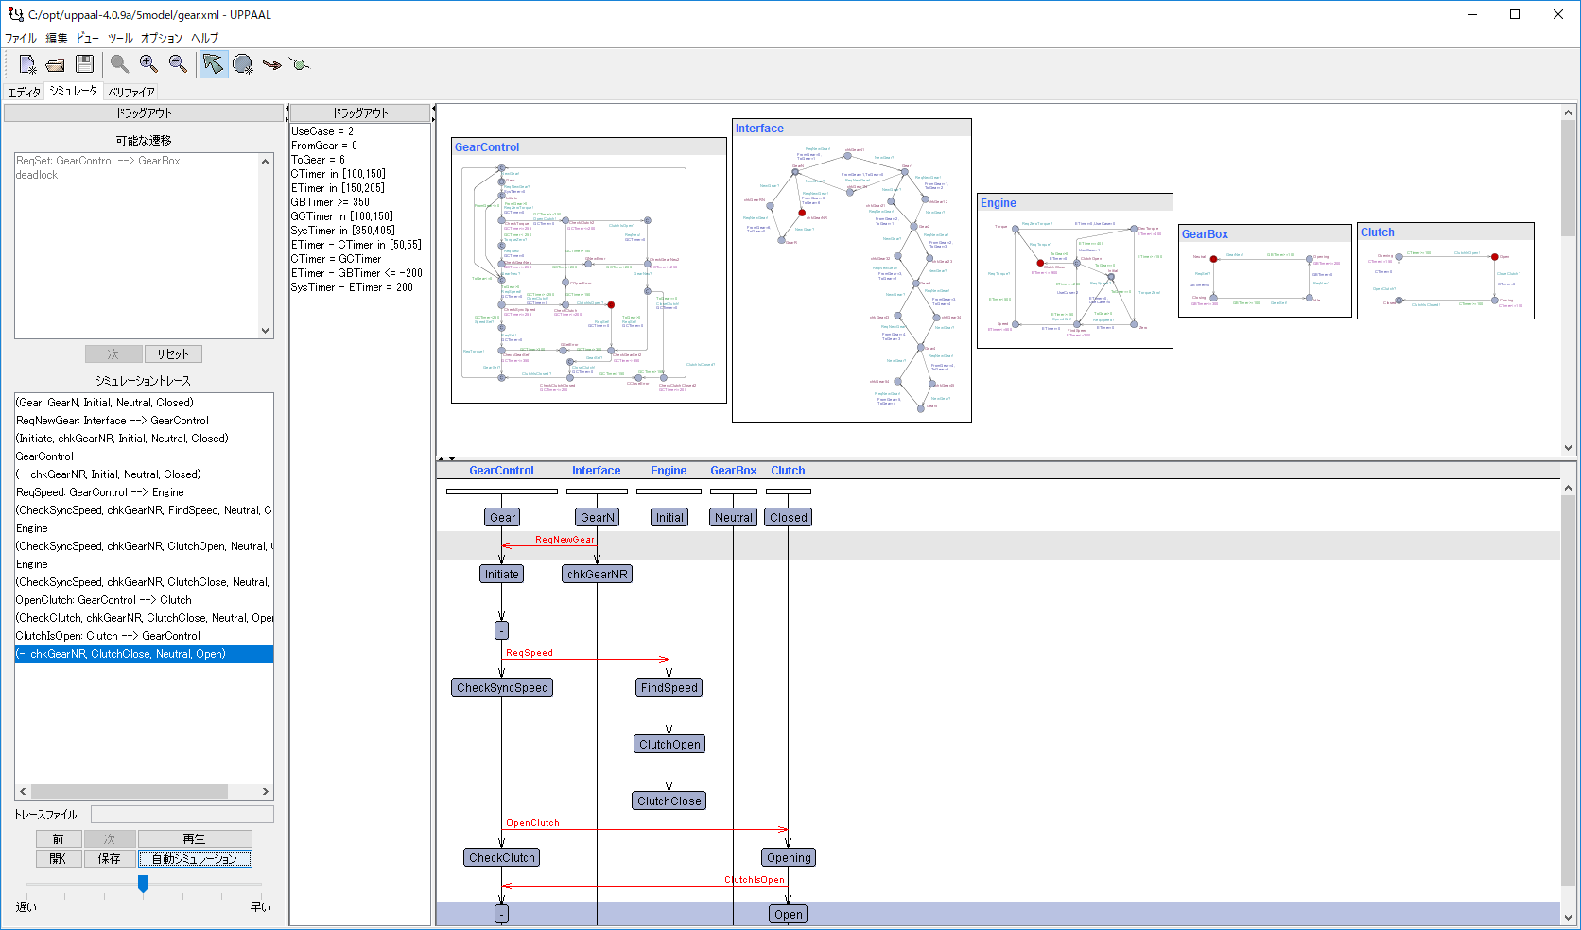1581x930 pixels.
Task: Click the Zoom in magnifier icon
Action: click(148, 64)
